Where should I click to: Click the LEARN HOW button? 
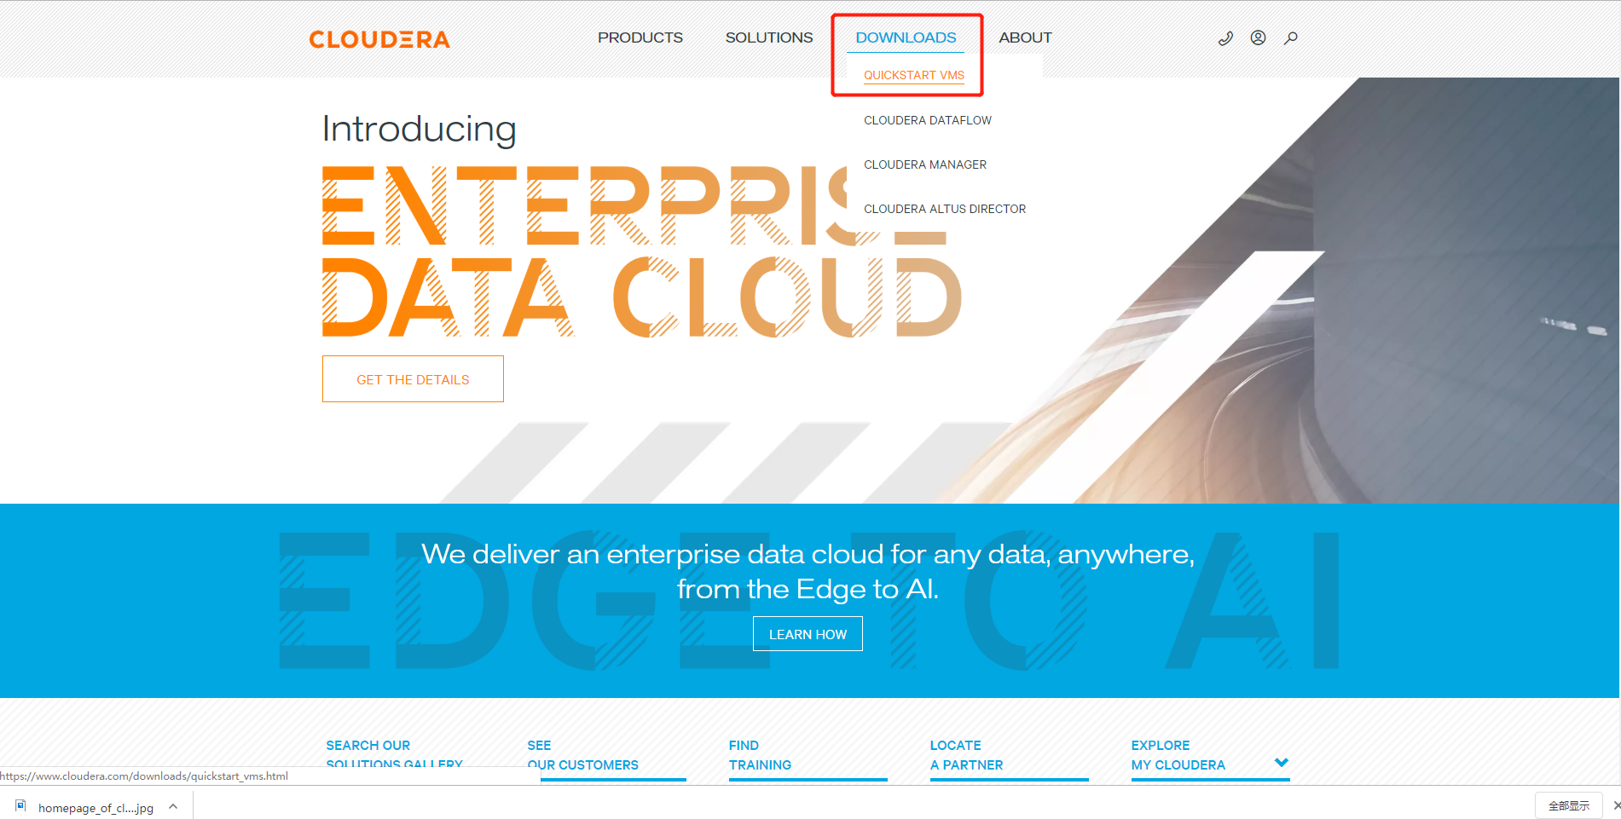coord(808,633)
